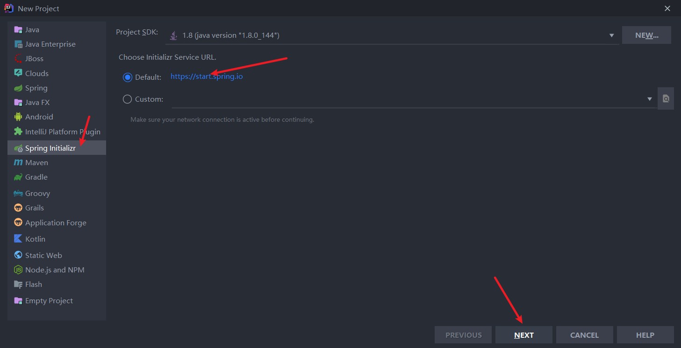681x348 pixels.
Task: Select the Custom service URL radio button
Action: coord(127,99)
